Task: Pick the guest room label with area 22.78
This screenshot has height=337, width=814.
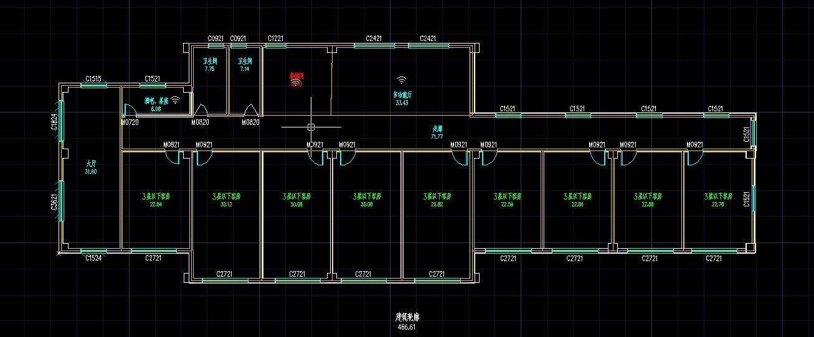Action: pos(718,199)
